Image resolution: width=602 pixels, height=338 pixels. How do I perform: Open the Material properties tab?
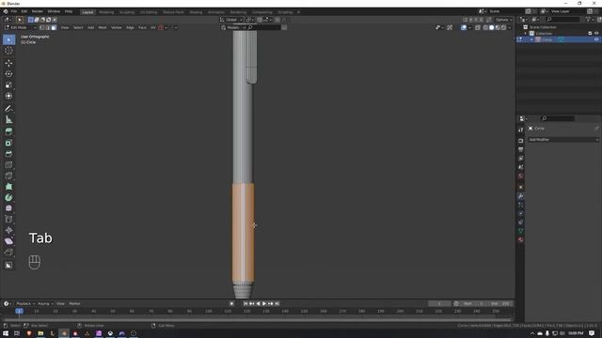pyautogui.click(x=520, y=240)
